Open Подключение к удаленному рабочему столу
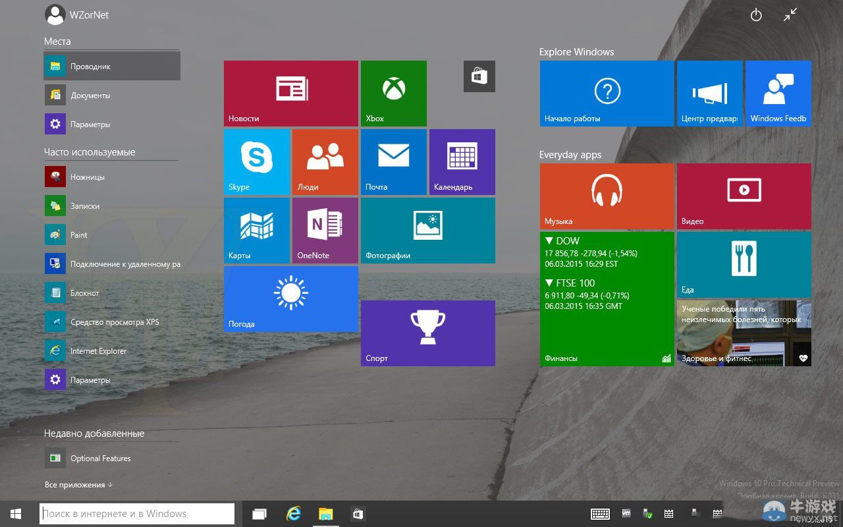The width and height of the screenshot is (843, 527). click(112, 263)
